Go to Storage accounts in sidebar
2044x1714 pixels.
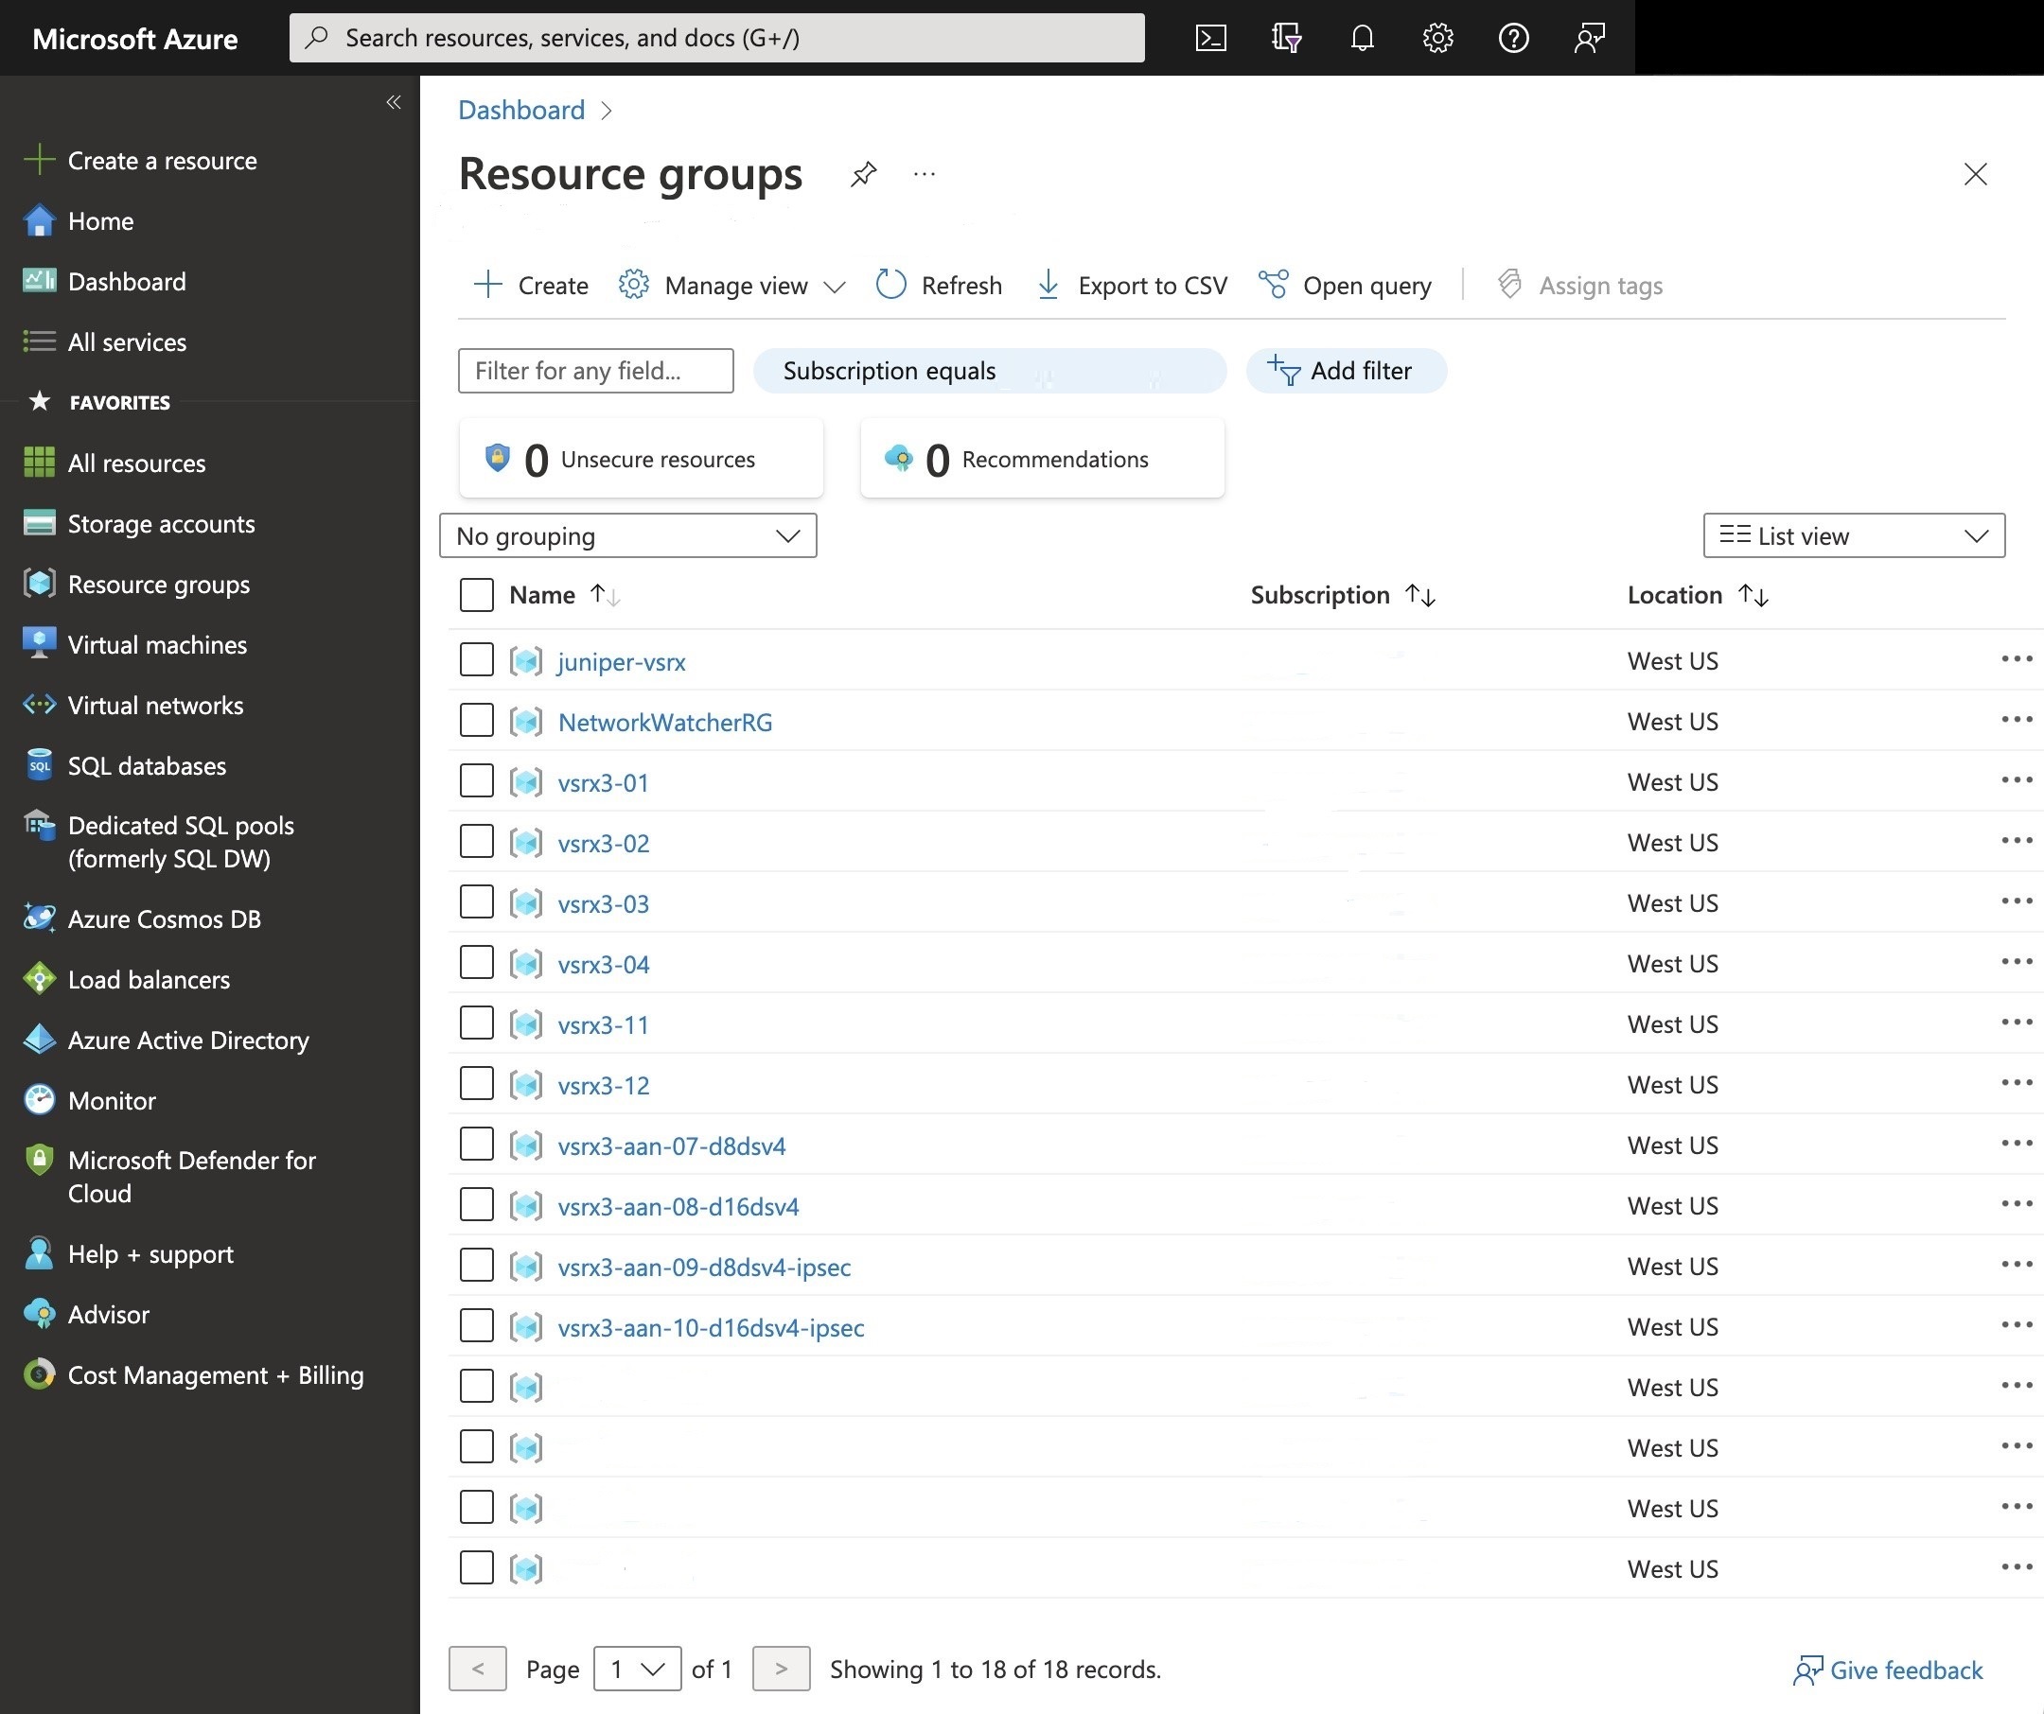click(161, 523)
